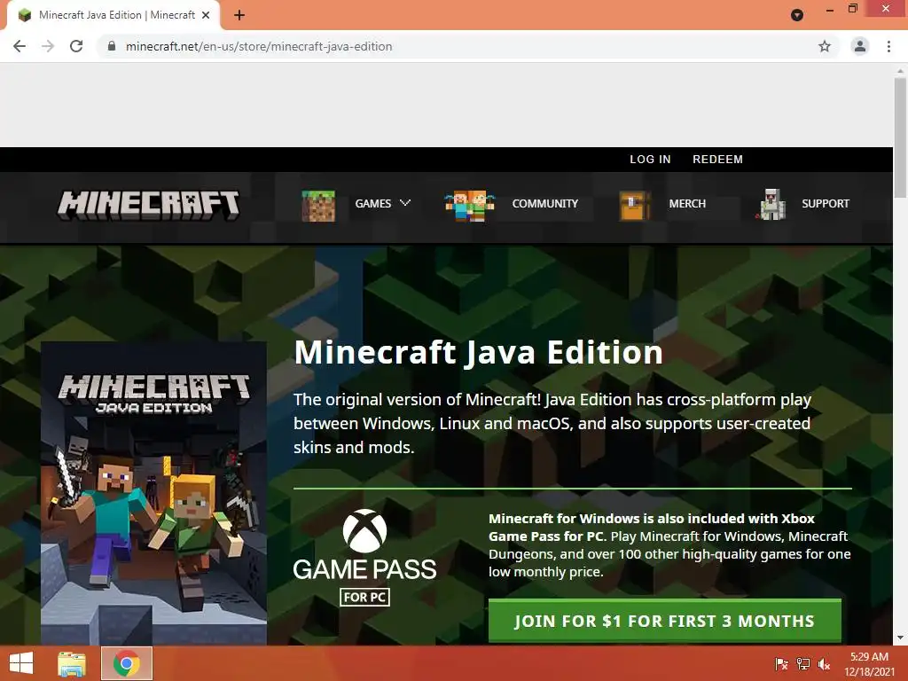Click the browser forward arrow

(48, 46)
